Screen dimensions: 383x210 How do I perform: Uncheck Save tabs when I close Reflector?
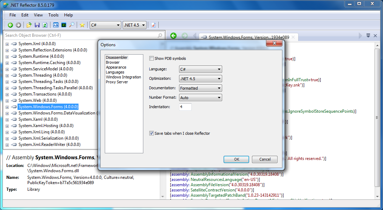[151, 133]
